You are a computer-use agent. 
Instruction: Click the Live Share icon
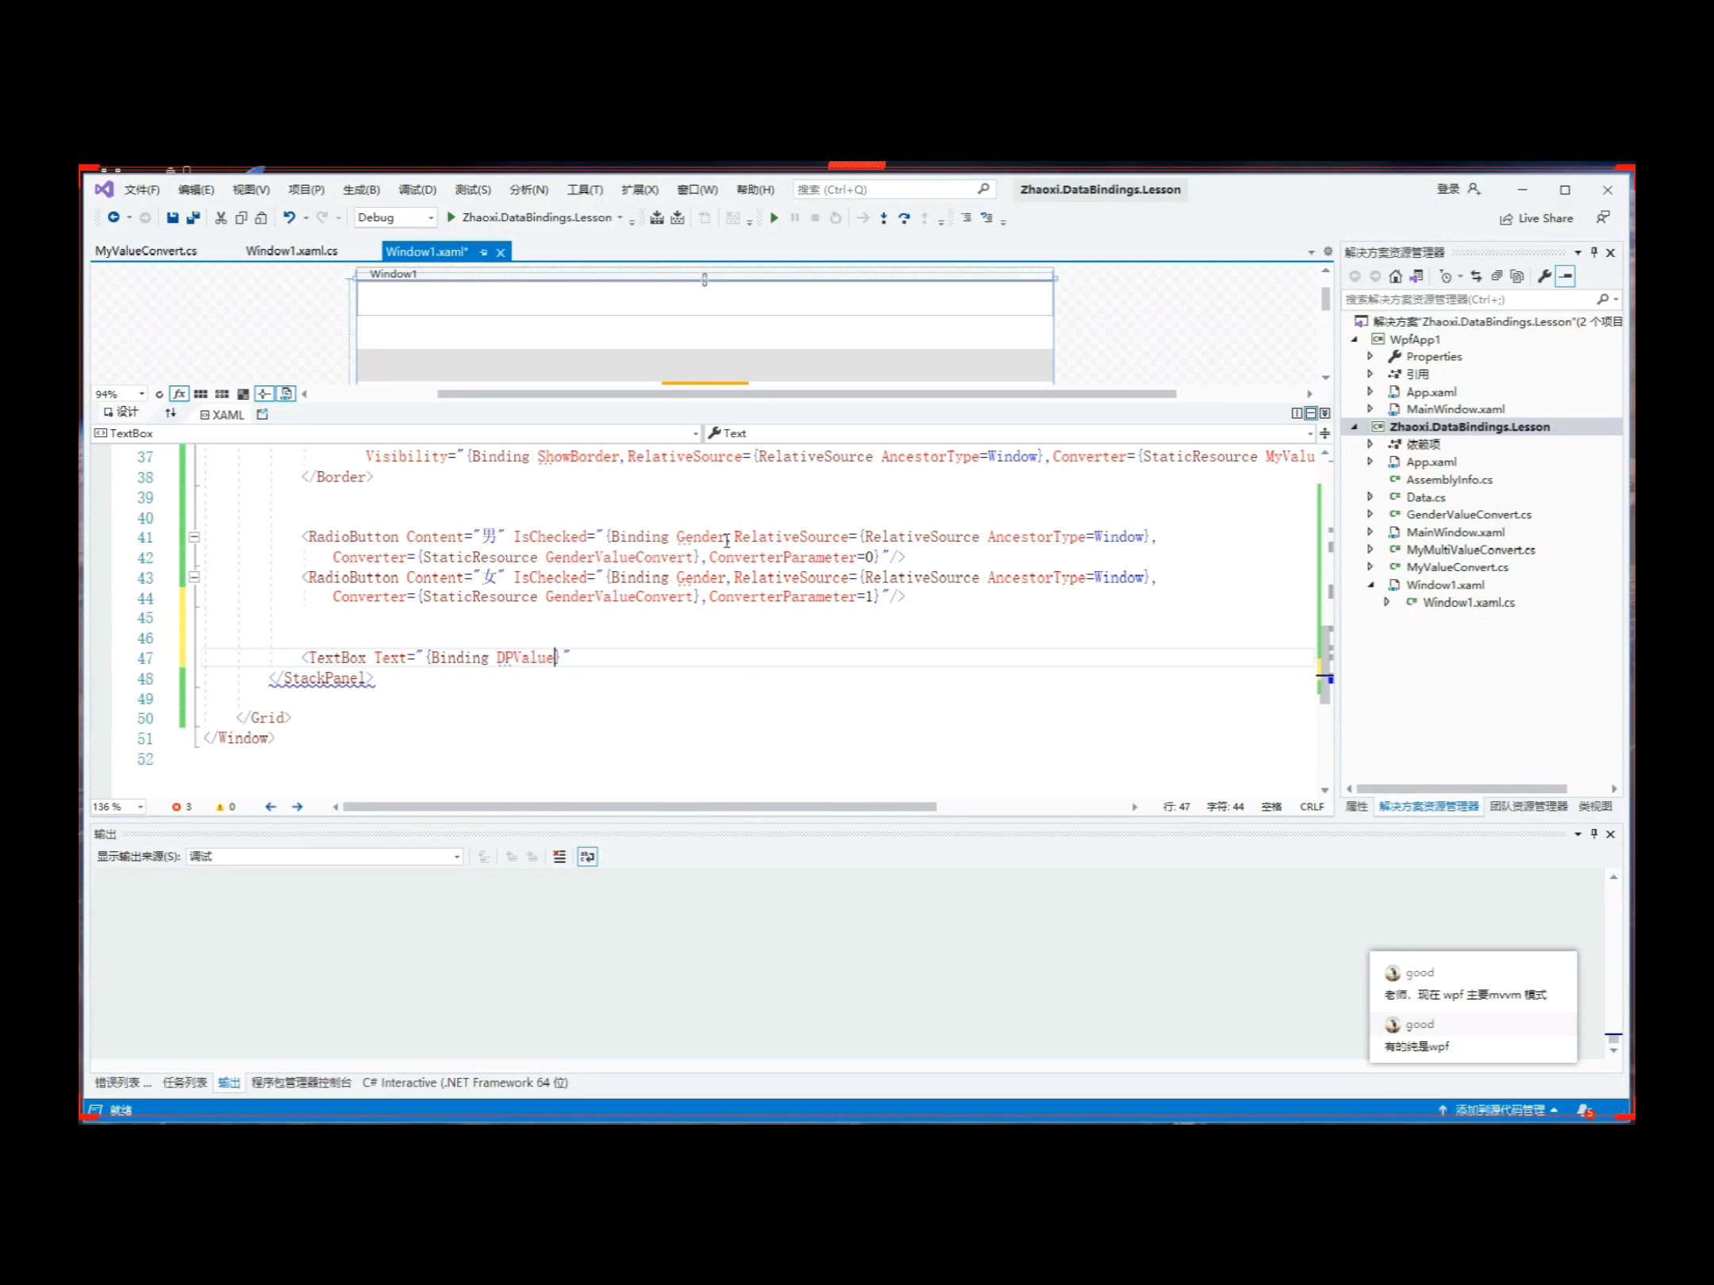pyautogui.click(x=1506, y=218)
